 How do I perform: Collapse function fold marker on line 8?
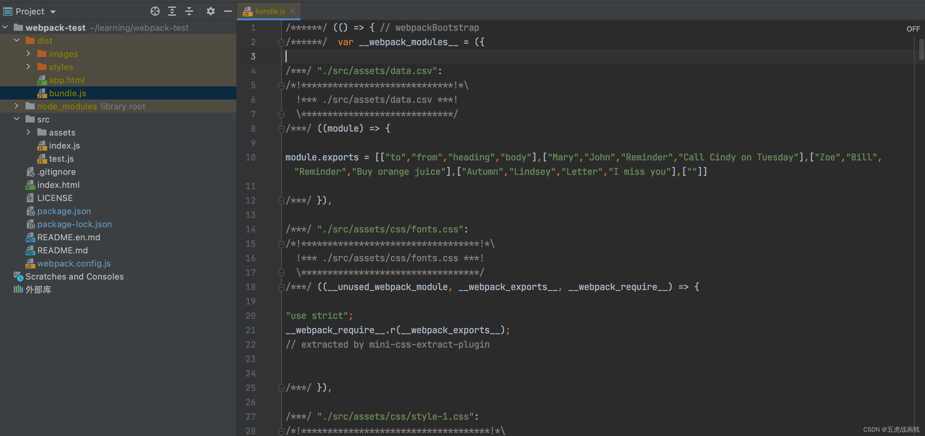pyautogui.click(x=281, y=129)
